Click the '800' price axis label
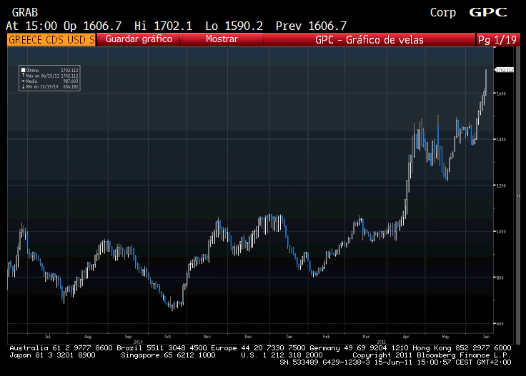This screenshot has width=526, height=376. pyautogui.click(x=500, y=278)
